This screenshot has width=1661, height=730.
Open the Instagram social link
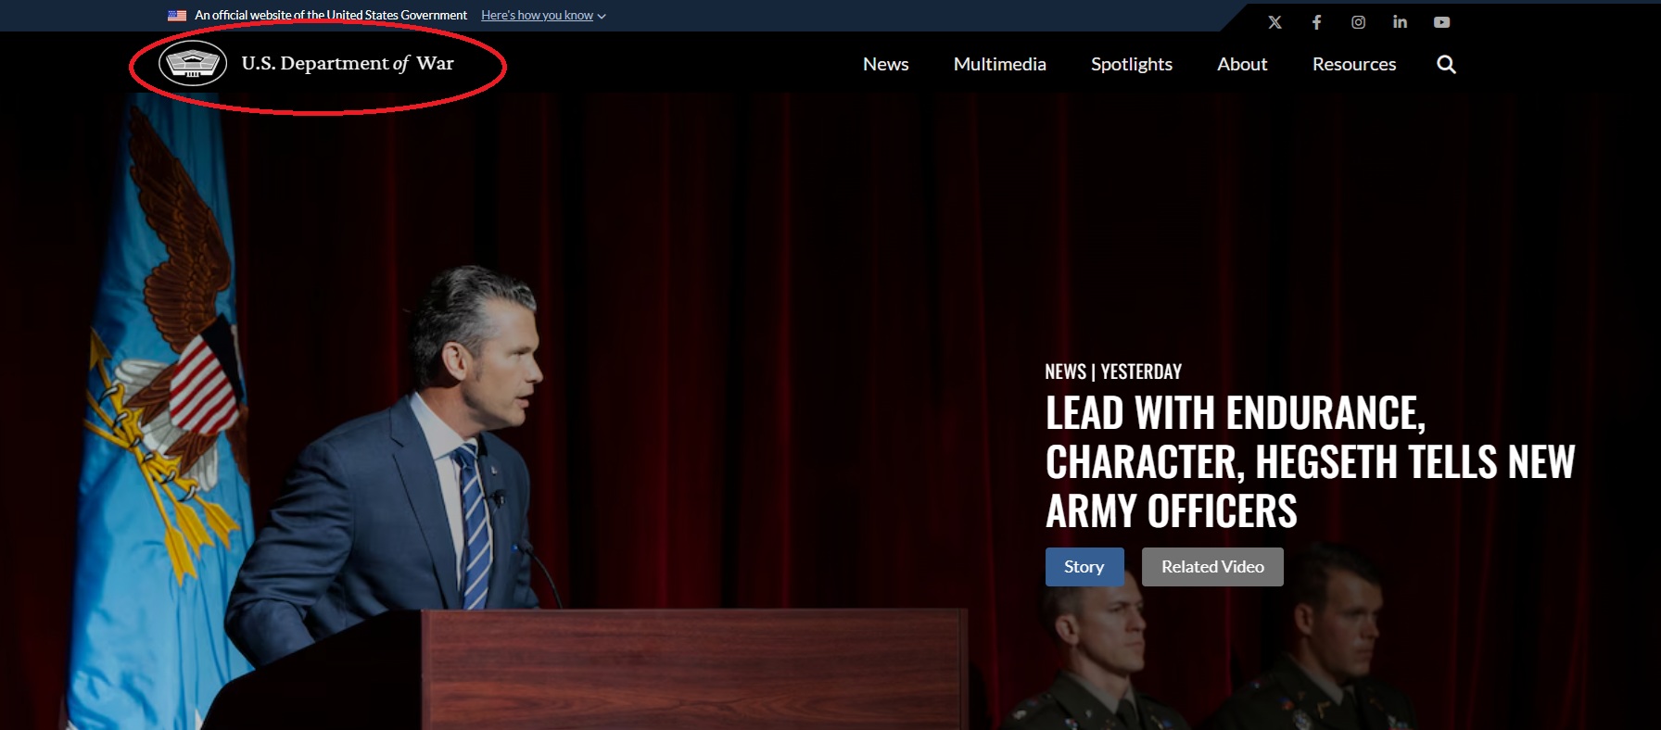click(1358, 22)
